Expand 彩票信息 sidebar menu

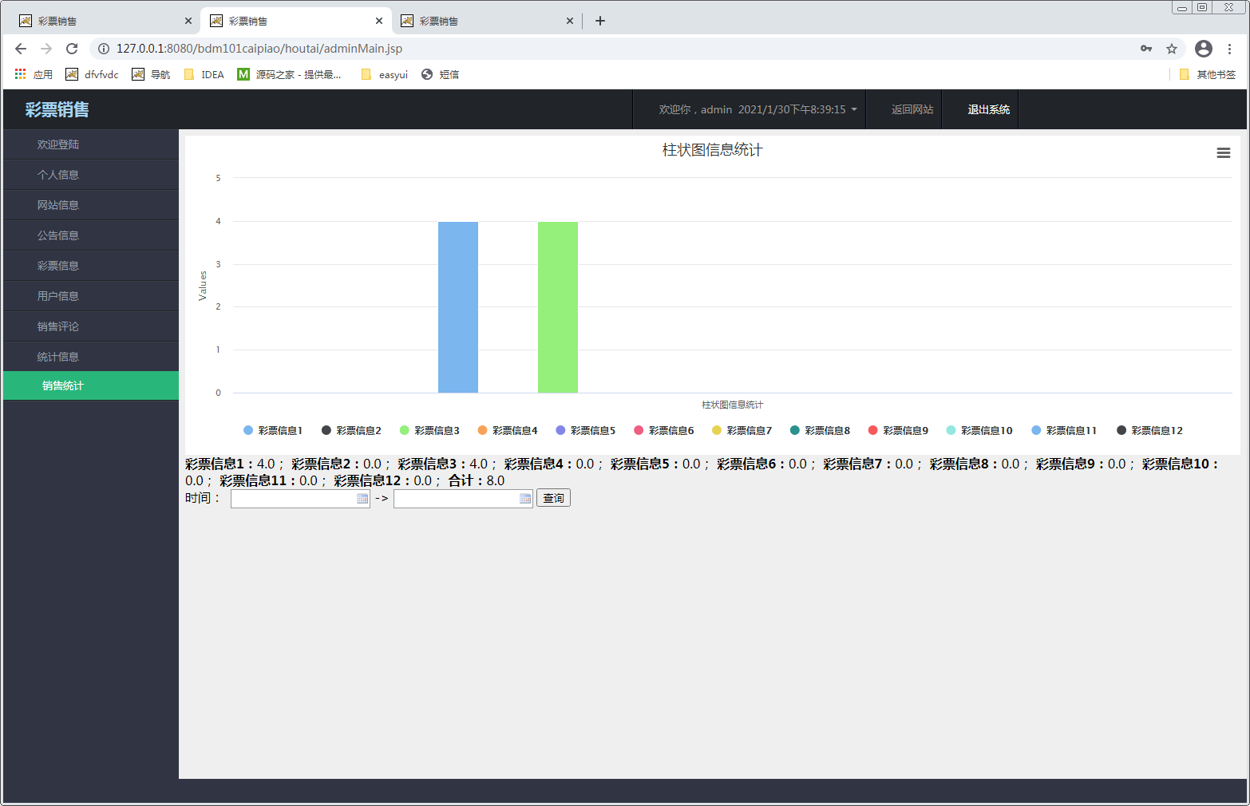(x=91, y=266)
